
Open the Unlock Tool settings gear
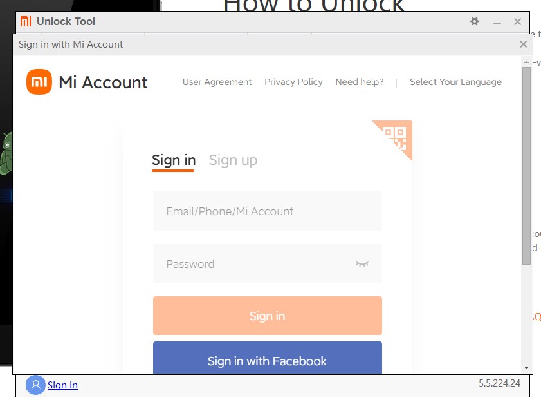click(x=475, y=21)
